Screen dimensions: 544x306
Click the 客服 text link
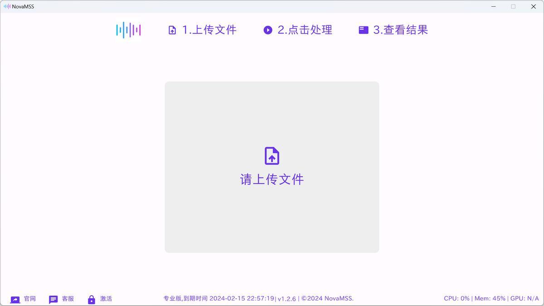coord(68,299)
